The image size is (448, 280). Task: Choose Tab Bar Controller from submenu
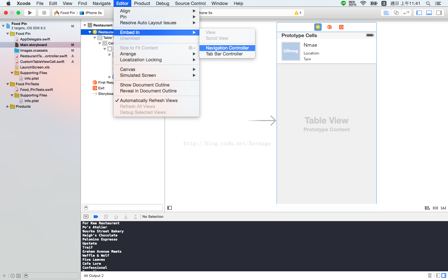(x=227, y=54)
